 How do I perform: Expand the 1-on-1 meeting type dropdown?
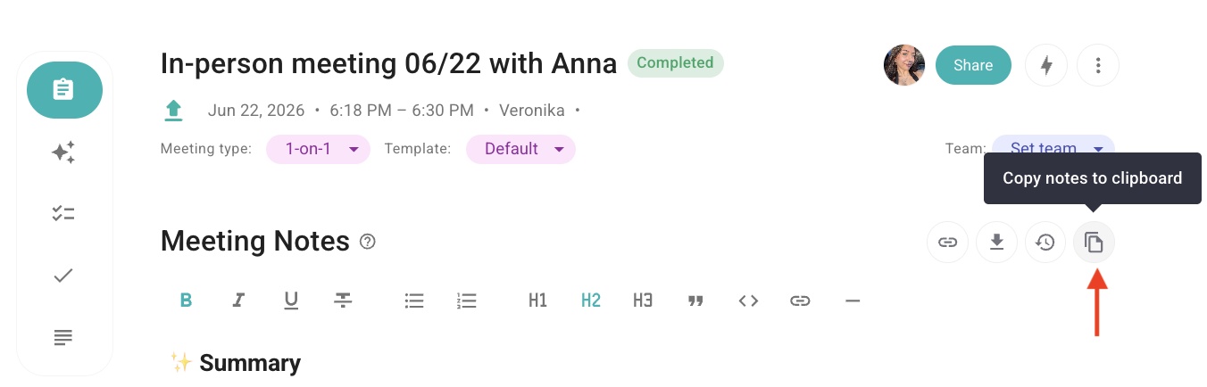pos(319,149)
